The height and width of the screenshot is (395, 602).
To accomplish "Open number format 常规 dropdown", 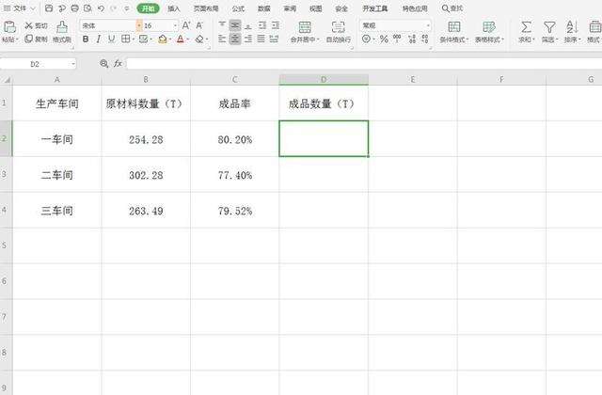I will 428,25.
